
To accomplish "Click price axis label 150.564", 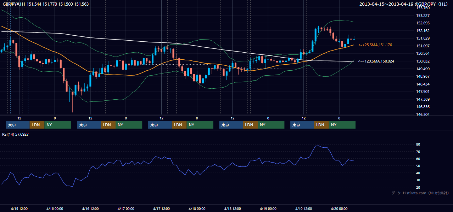I will (x=423, y=53).
